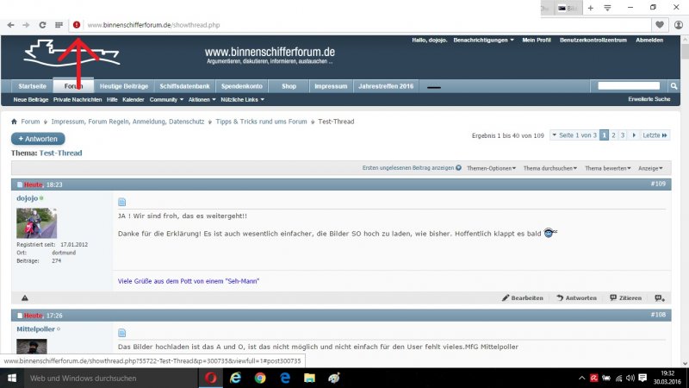Viewport: 689px width, 388px height.
Task: Click the Speed Dial grid icon in browser toolbar
Action: pyautogui.click(x=59, y=25)
